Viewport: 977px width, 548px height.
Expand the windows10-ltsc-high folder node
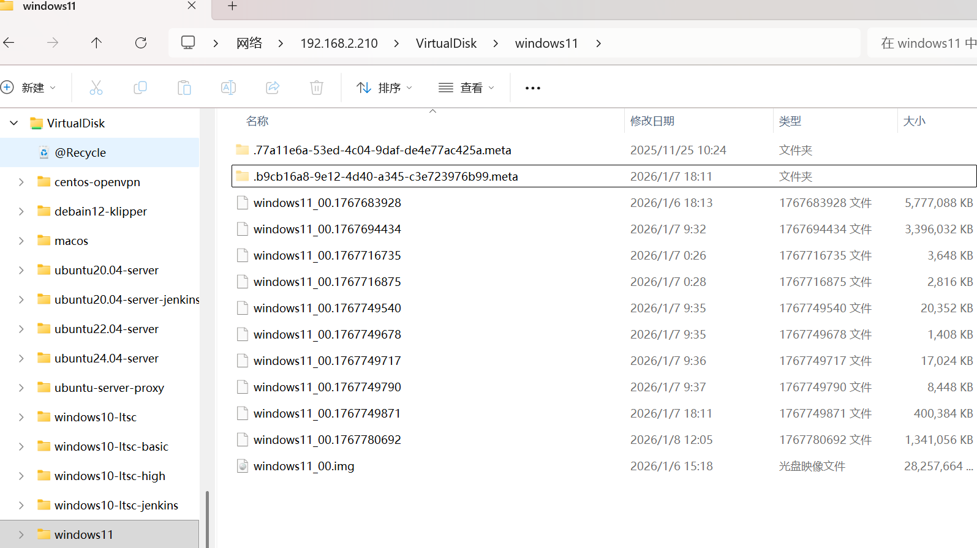point(21,476)
